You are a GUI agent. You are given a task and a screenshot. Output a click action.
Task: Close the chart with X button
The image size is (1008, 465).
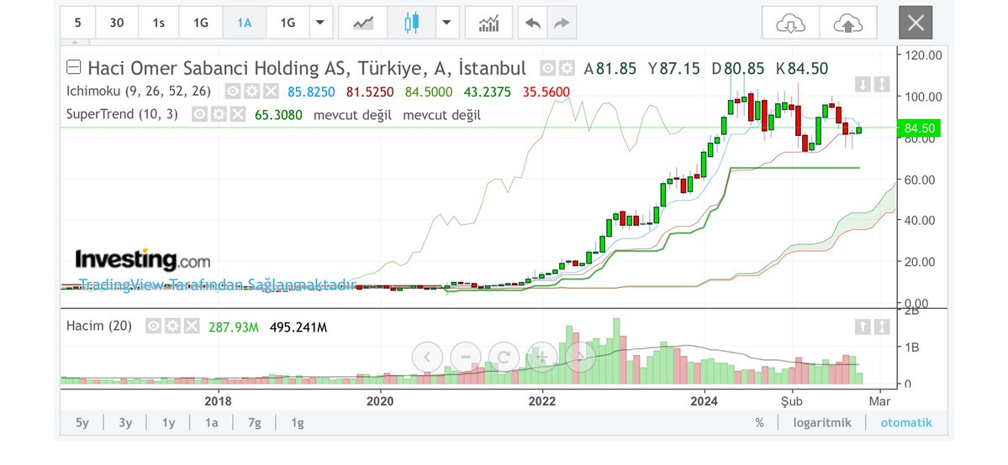coord(916,24)
